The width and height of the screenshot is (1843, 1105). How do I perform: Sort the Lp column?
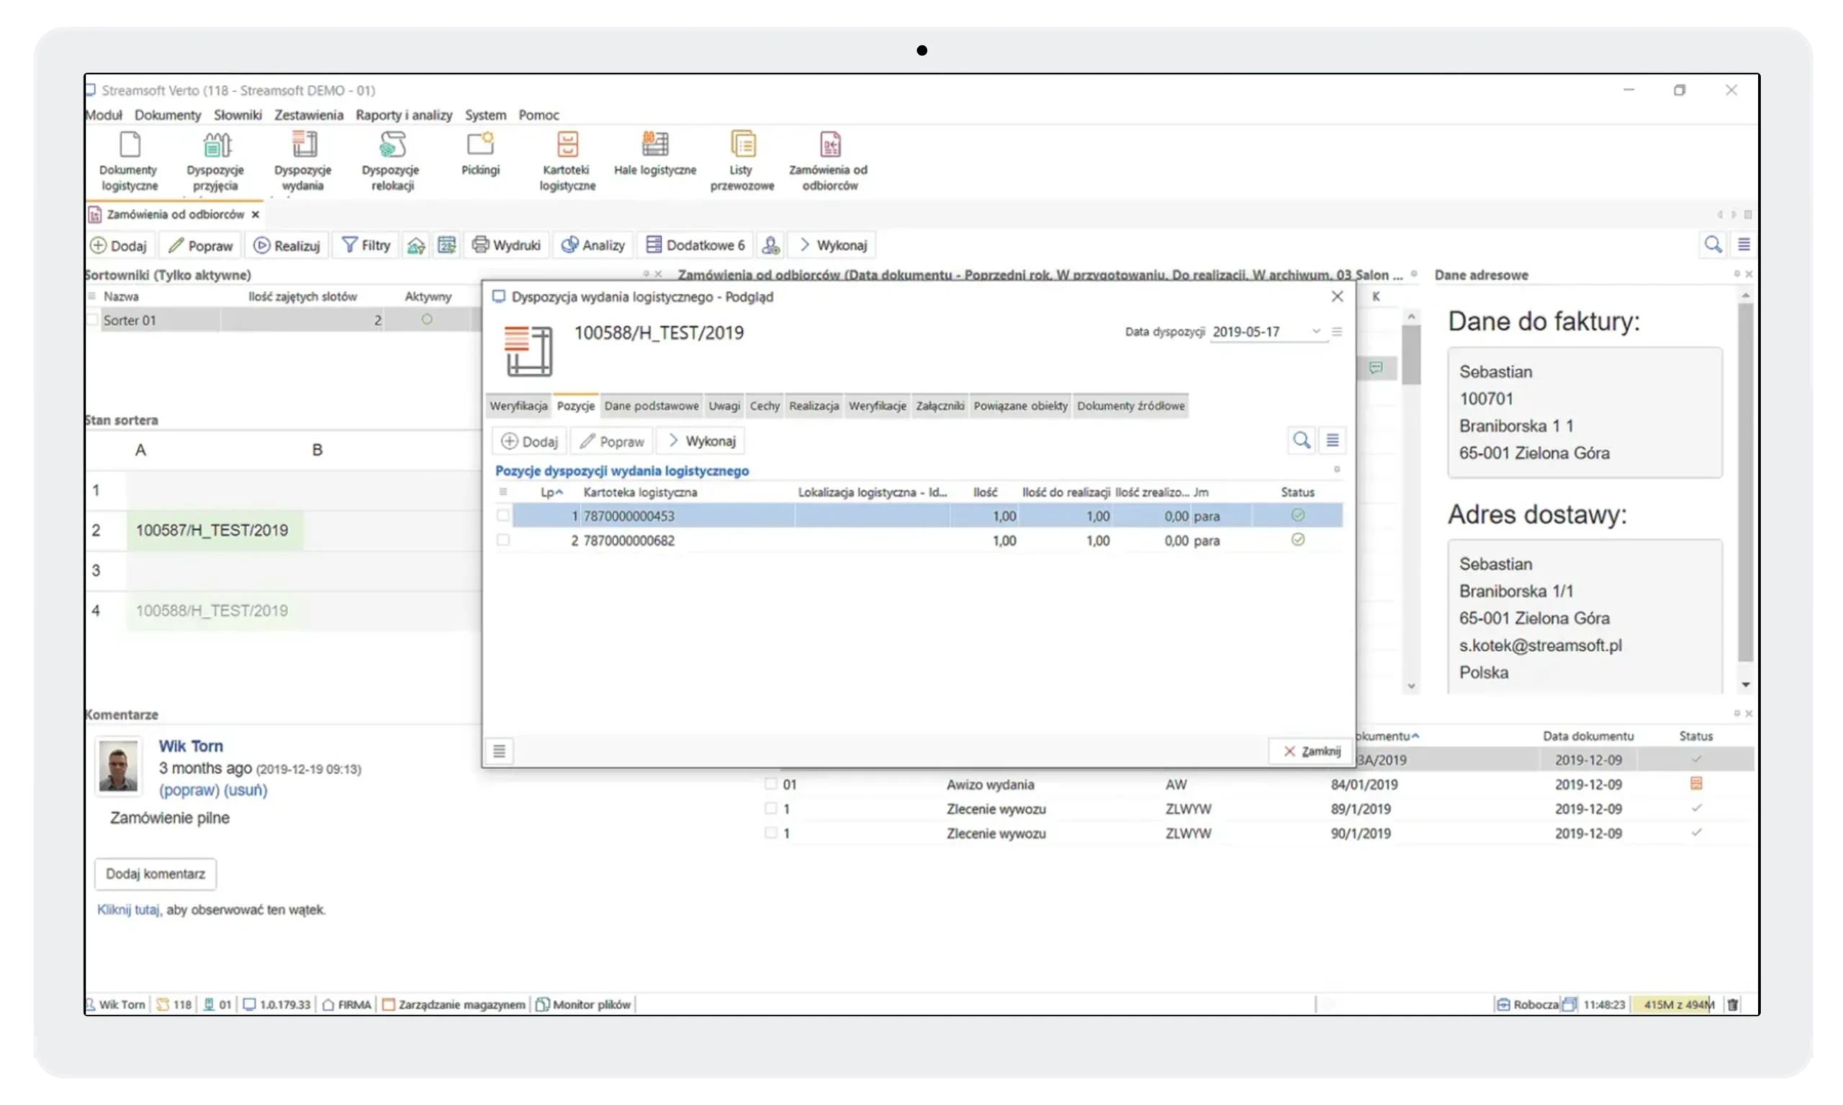[x=551, y=492]
